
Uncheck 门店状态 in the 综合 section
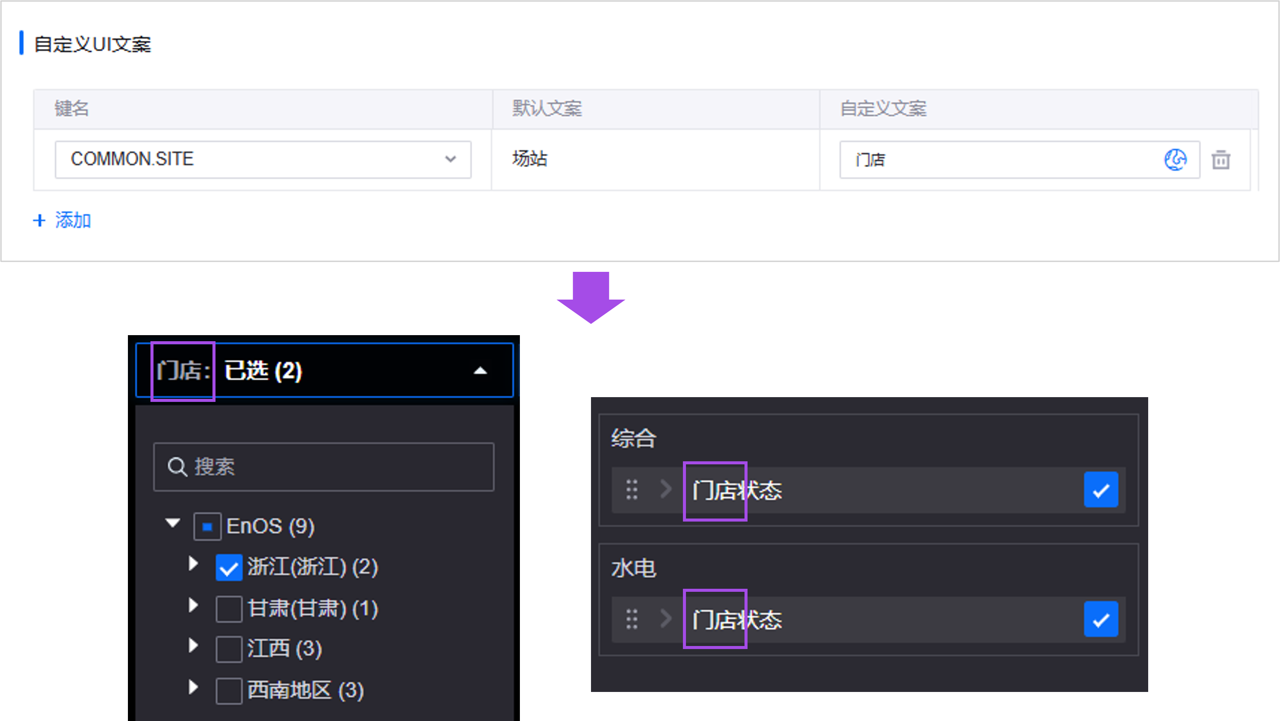(x=1101, y=490)
